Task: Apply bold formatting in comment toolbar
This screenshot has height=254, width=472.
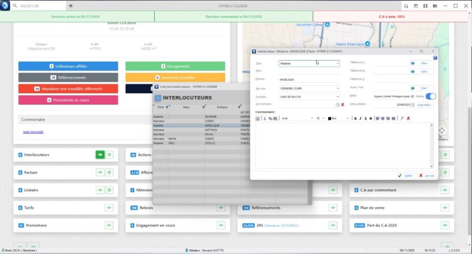Action: click(x=355, y=118)
